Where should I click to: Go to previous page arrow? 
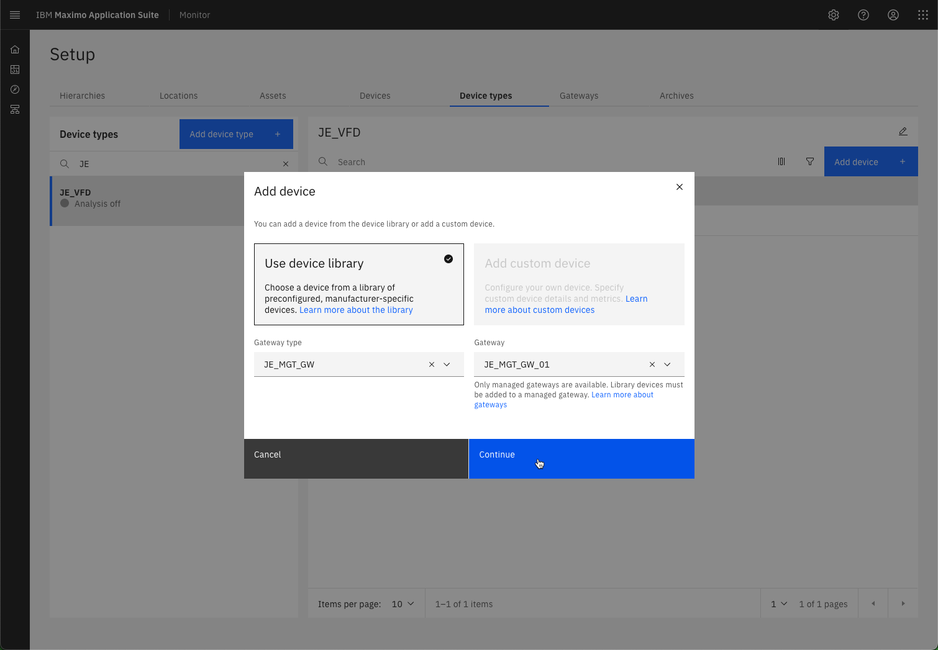873,603
